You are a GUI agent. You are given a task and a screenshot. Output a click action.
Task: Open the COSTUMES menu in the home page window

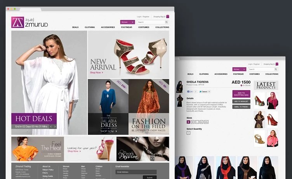click(144, 27)
